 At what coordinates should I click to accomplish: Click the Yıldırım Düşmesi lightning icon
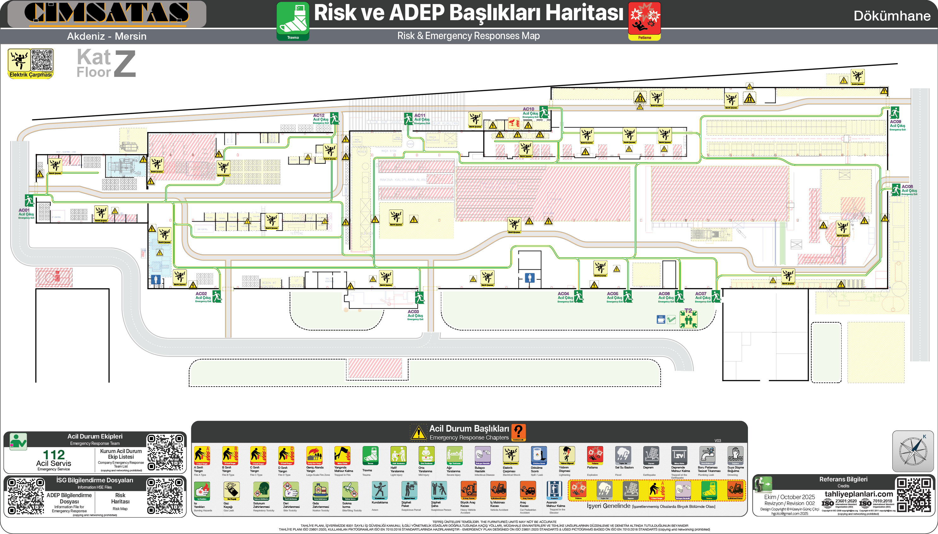pyautogui.click(x=566, y=455)
